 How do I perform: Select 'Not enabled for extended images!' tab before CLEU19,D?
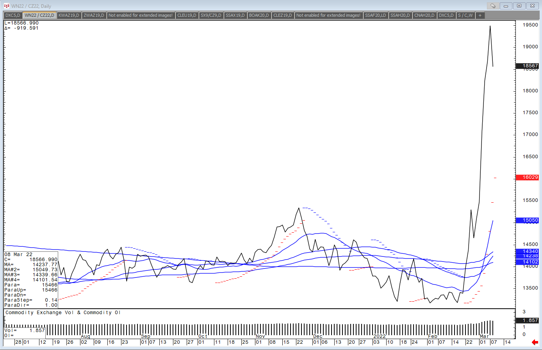pos(141,15)
